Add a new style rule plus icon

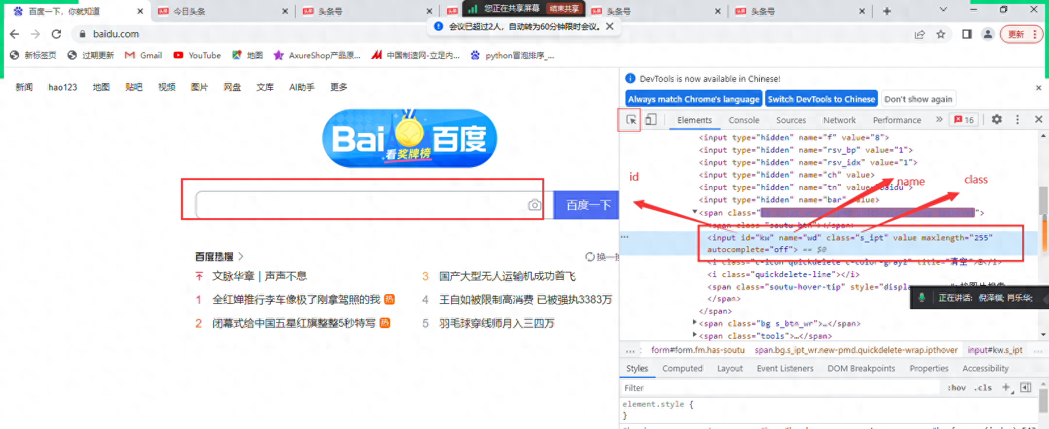click(1006, 388)
